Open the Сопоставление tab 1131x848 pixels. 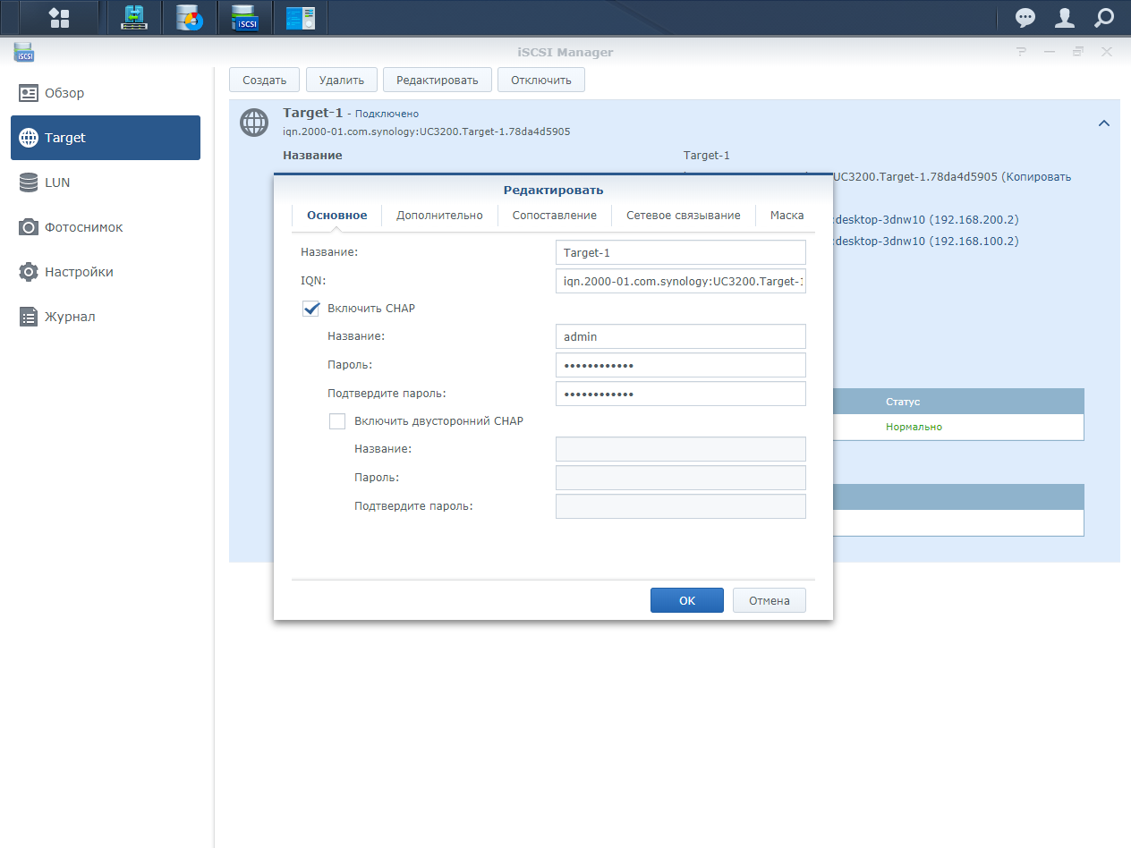pos(554,216)
